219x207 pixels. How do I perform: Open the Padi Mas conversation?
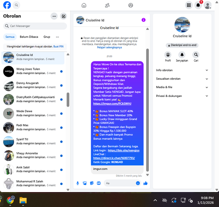tap(33, 128)
